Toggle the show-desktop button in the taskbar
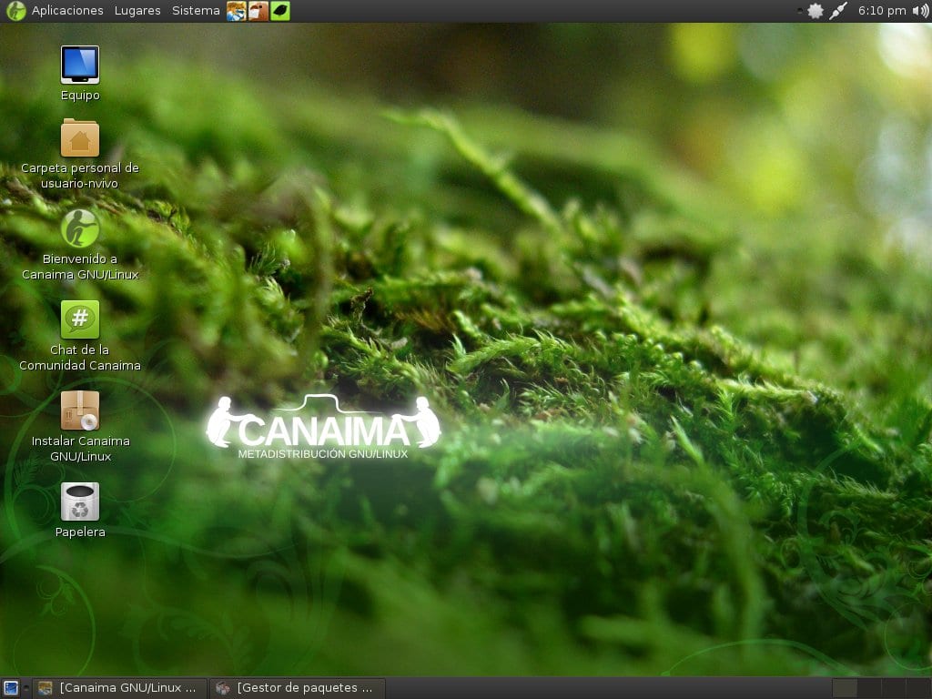 click(x=10, y=688)
